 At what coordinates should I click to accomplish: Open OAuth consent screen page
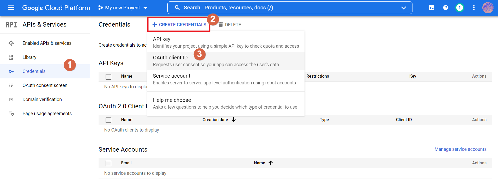pyautogui.click(x=45, y=85)
